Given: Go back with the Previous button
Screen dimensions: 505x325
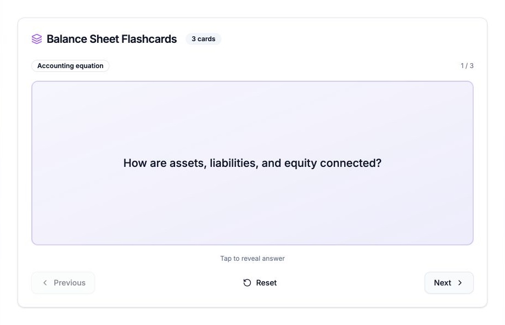Looking at the screenshot, I should click(x=63, y=283).
